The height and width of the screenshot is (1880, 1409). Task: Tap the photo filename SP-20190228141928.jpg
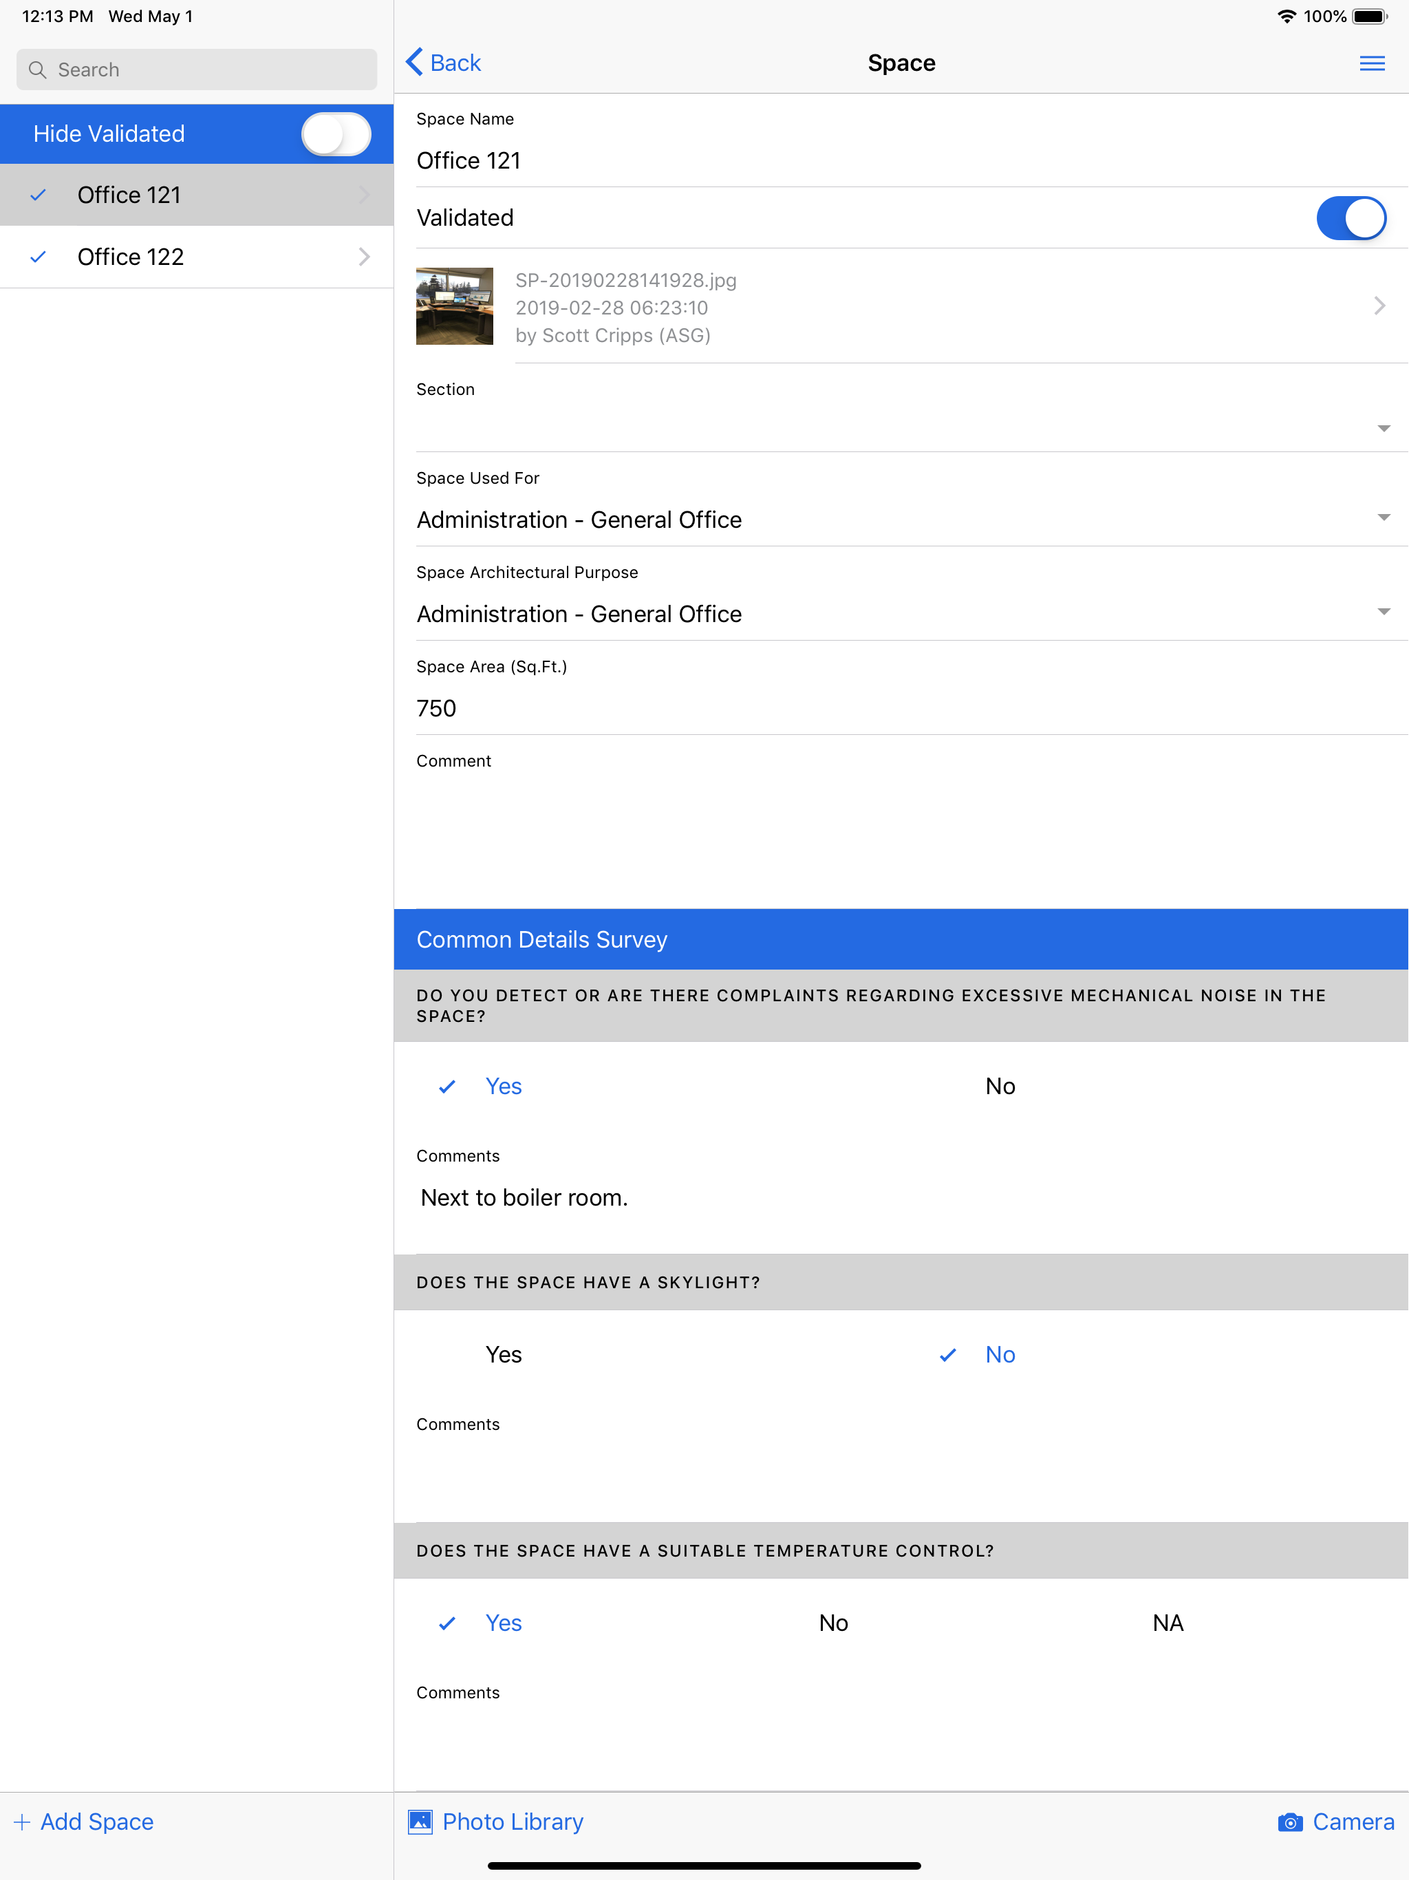[x=626, y=281]
